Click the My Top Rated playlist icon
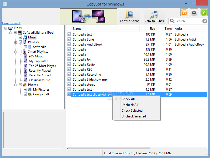Screen dimensions: 210x158 point(25,61)
